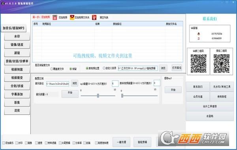Click the mp3音量 slider handle
The height and width of the screenshot is (150, 237).
98,96
